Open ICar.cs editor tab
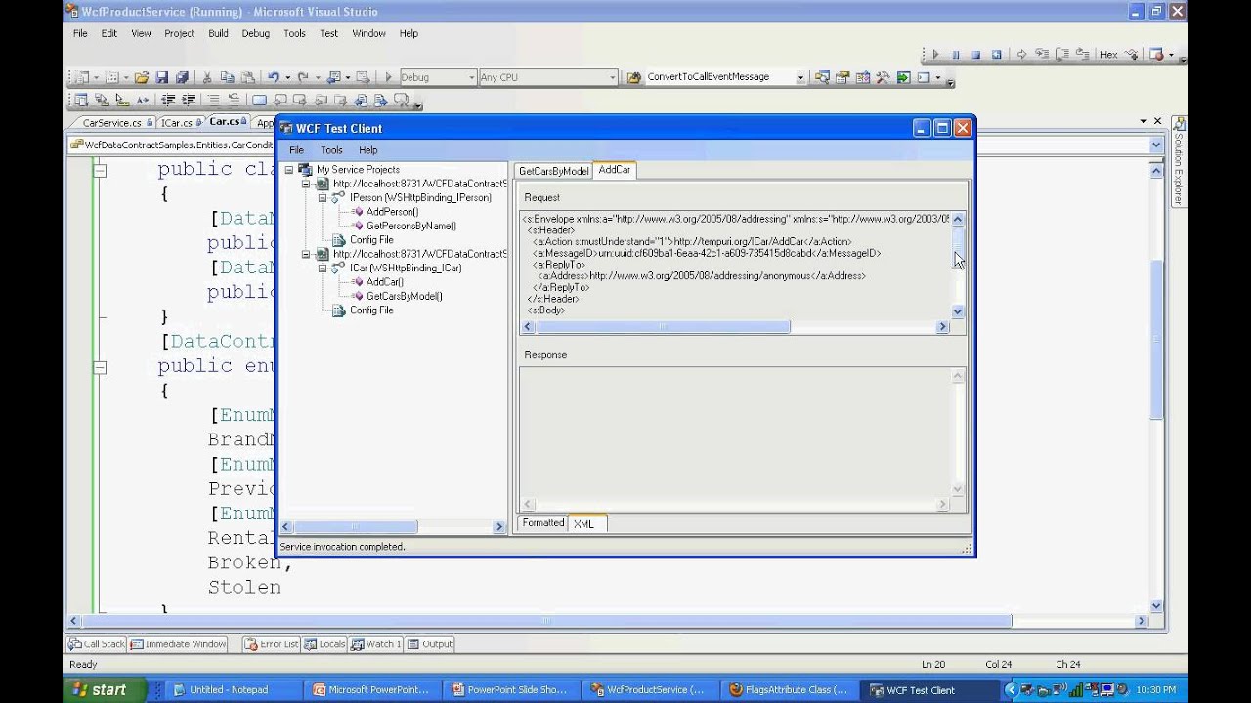 [177, 123]
